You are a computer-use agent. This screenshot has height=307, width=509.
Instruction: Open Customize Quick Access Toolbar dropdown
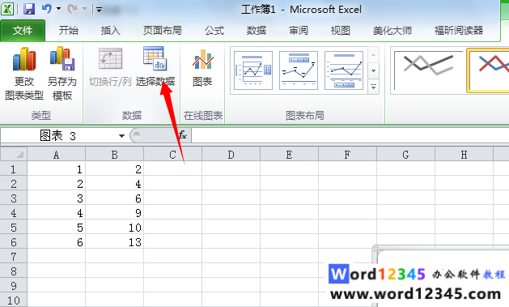(x=100, y=10)
